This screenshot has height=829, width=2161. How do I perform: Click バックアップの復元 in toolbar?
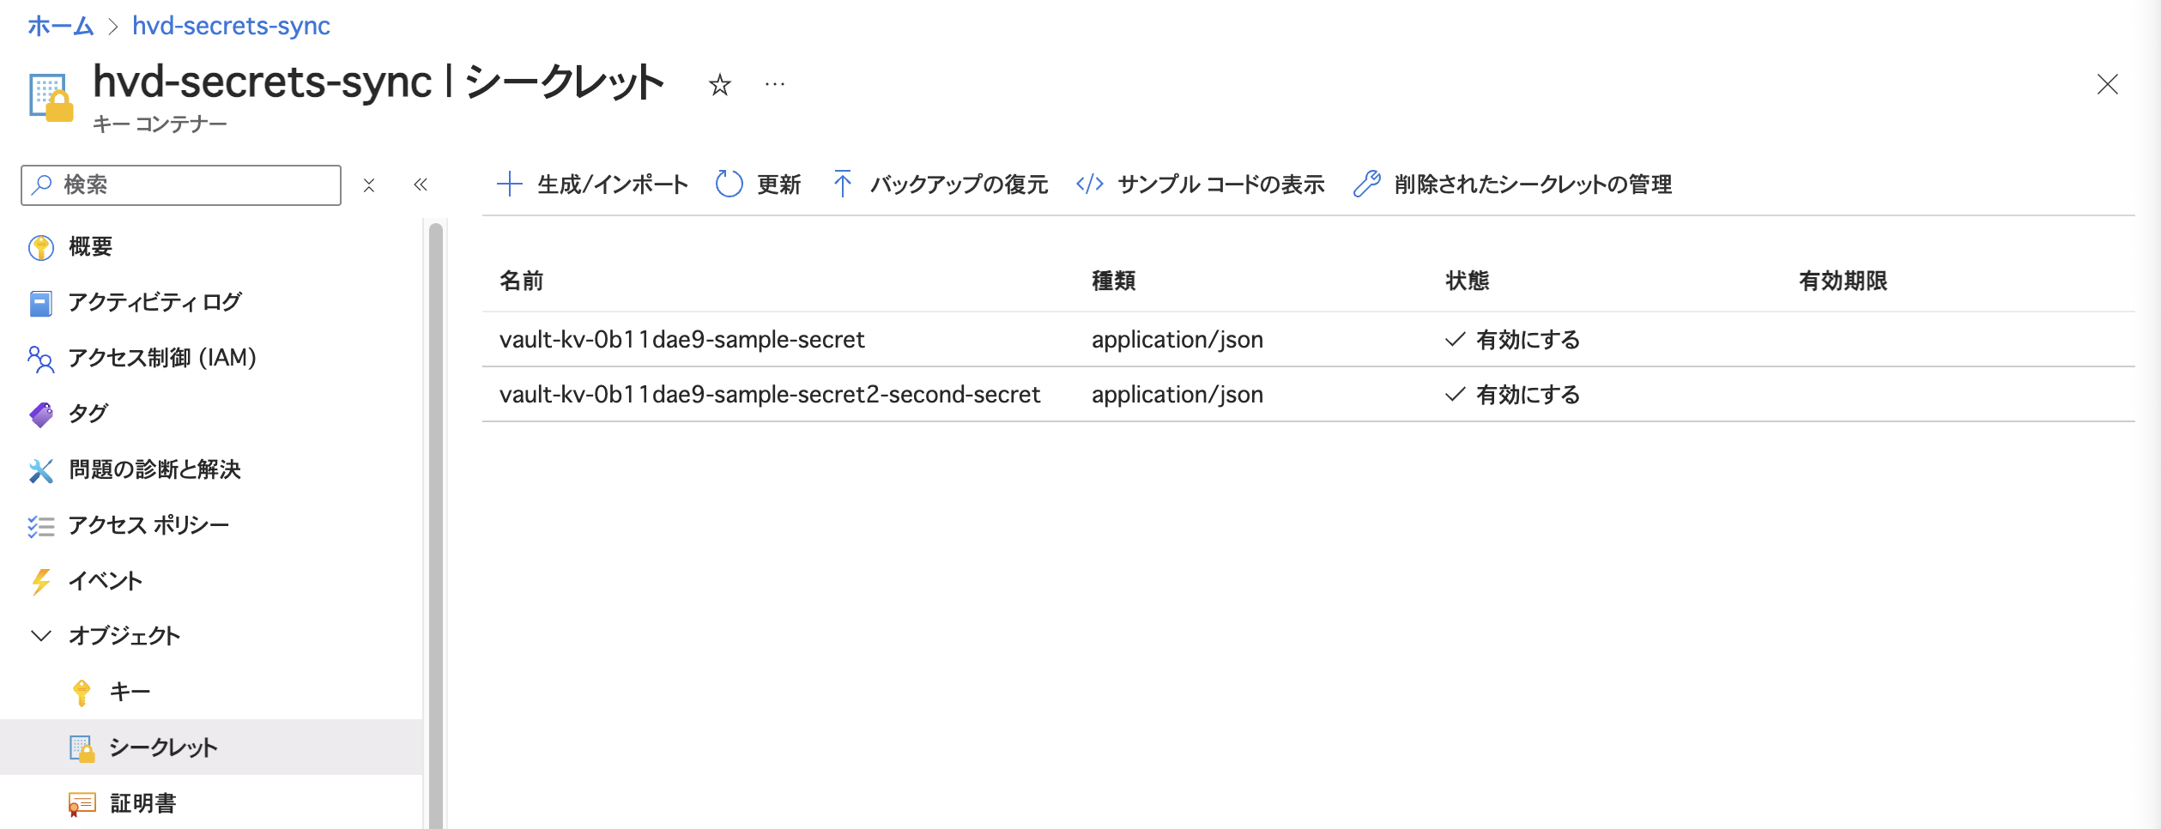click(x=941, y=185)
